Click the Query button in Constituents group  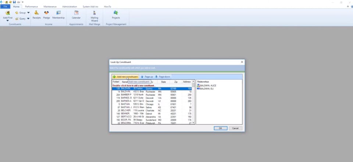(21, 19)
